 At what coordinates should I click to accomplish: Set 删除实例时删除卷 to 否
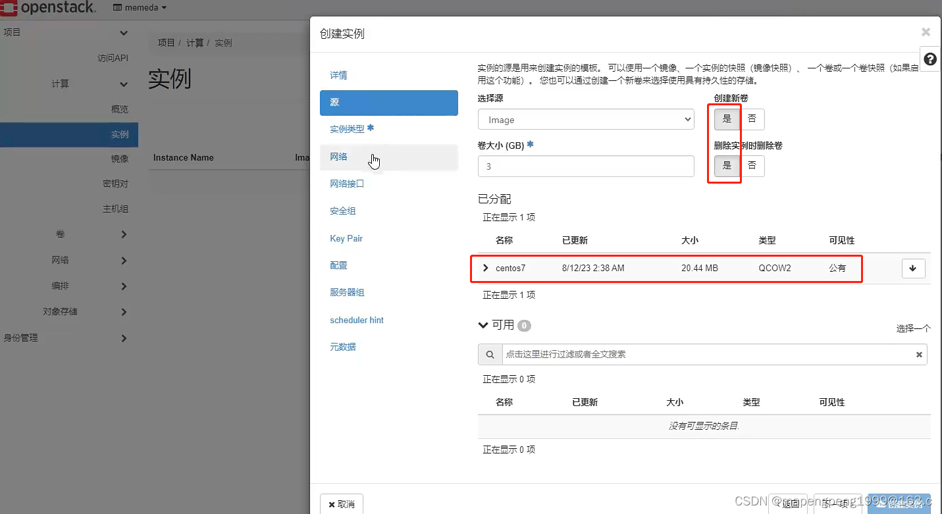click(x=752, y=166)
